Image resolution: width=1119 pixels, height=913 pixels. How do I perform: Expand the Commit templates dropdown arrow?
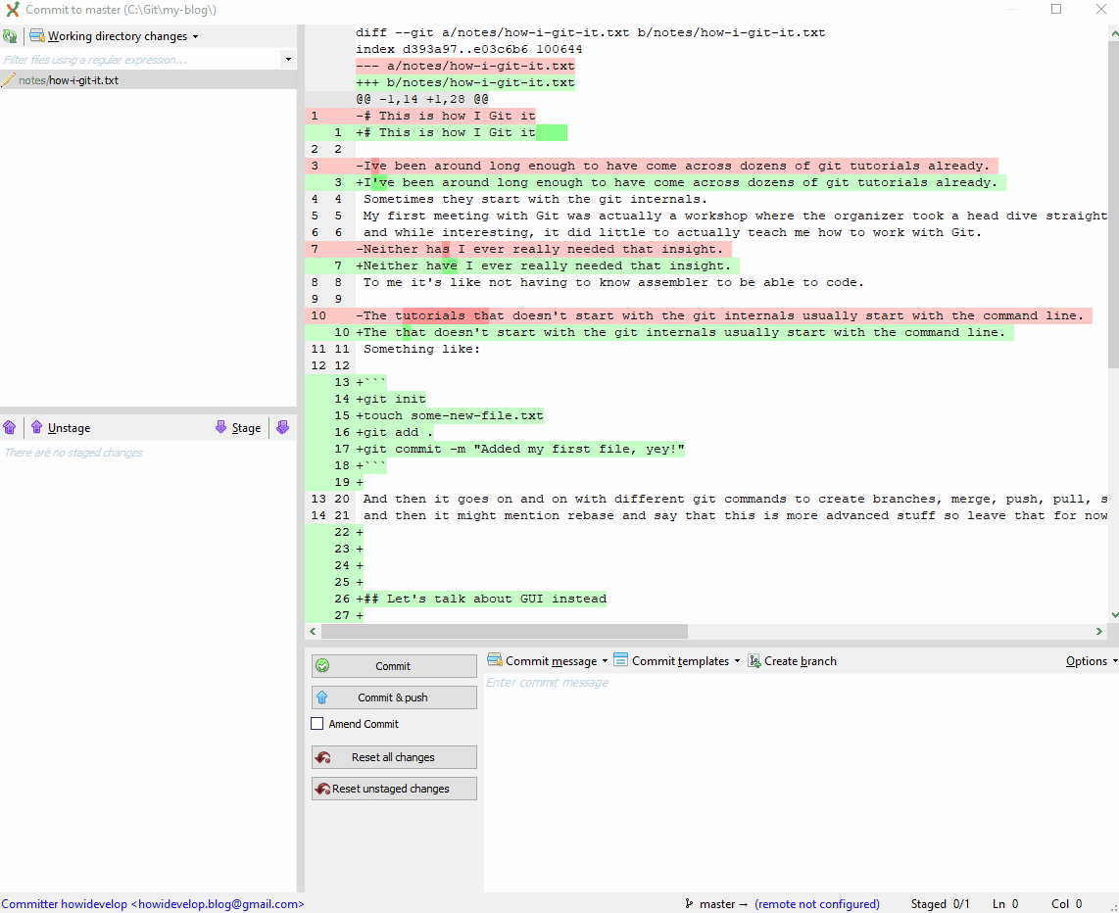click(x=739, y=660)
